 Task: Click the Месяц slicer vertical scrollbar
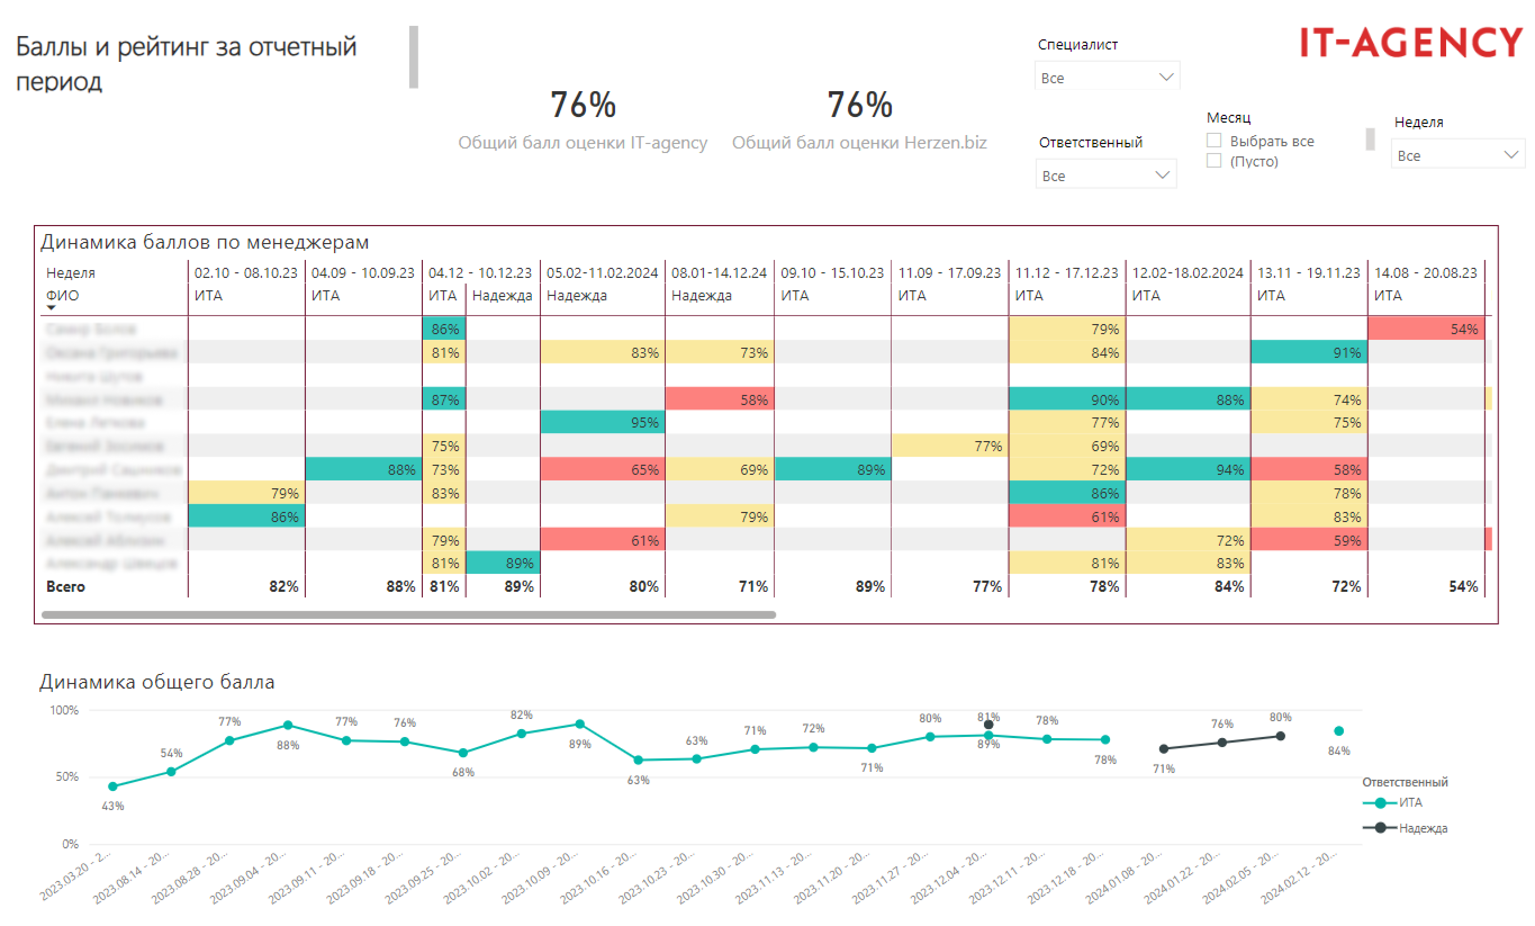pos(1370,139)
